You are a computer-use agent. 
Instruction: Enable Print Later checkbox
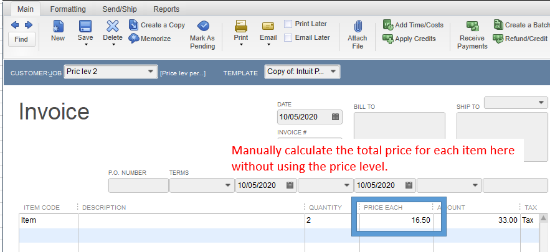pos(288,24)
